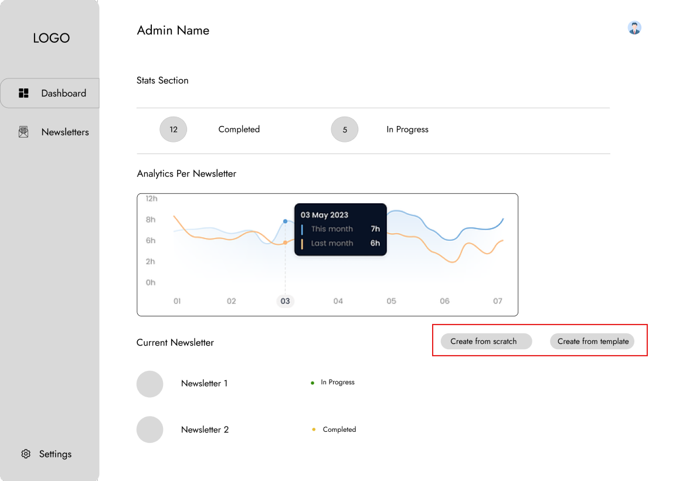Image resolution: width=676 pixels, height=481 pixels.
Task: Select day 03 on chart axis
Action: pos(285,301)
